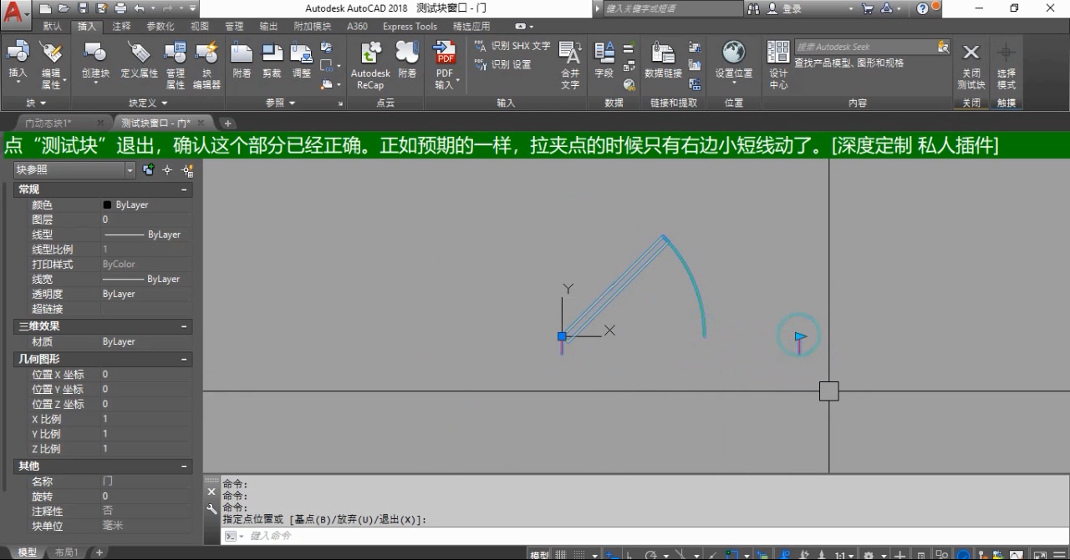Image resolution: width=1070 pixels, height=560 pixels.
Task: Click the 识别 SHX 文字 button
Action: pos(512,46)
